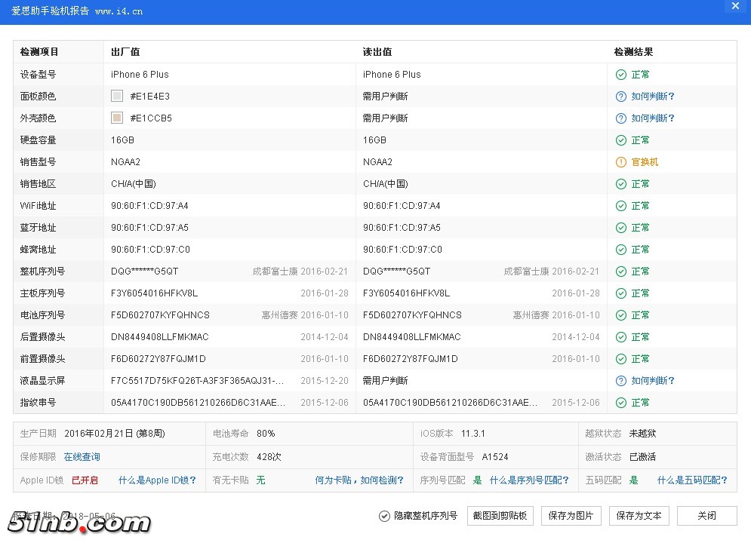Click the 保存为图片 button

pyautogui.click(x=571, y=516)
